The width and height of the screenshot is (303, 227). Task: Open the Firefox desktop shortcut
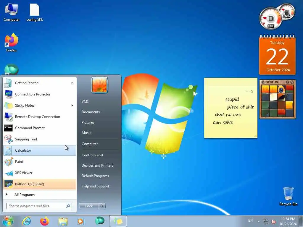(x=12, y=43)
